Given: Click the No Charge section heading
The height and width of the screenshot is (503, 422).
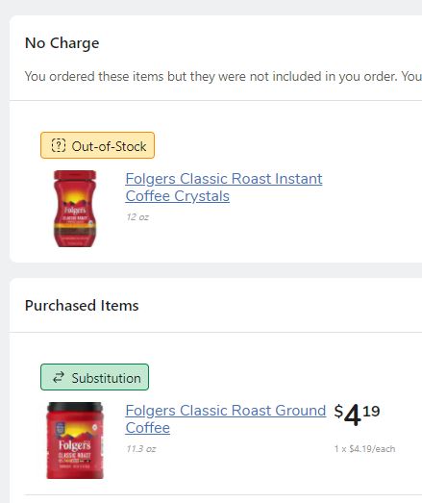Looking at the screenshot, I should pyautogui.click(x=62, y=43).
